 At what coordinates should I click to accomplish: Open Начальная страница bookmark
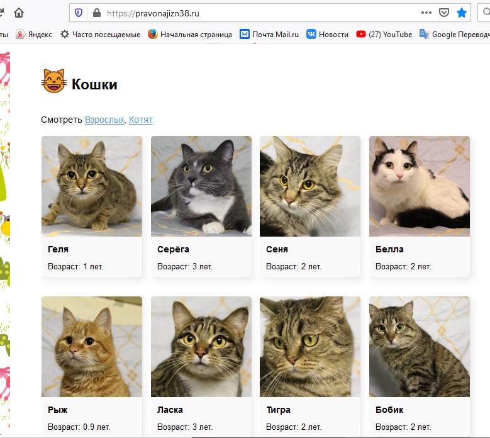click(190, 35)
